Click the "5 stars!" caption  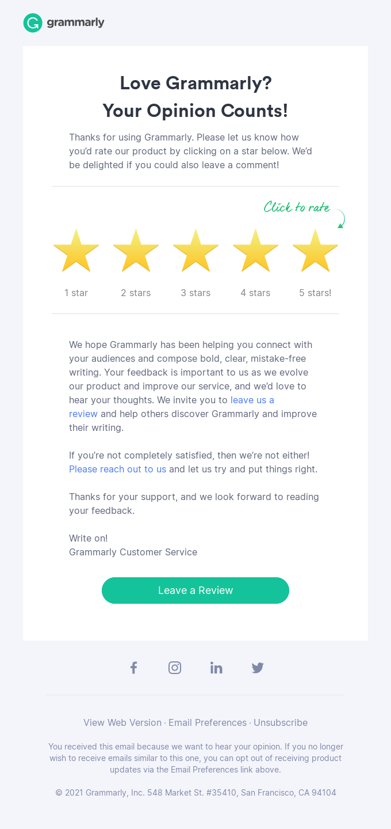click(315, 293)
